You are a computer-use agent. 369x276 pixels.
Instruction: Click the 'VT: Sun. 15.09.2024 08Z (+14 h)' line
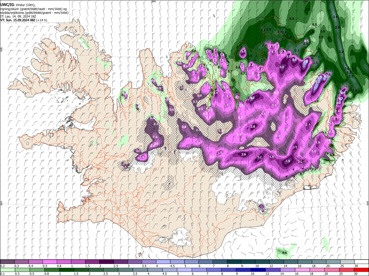click(x=24, y=20)
